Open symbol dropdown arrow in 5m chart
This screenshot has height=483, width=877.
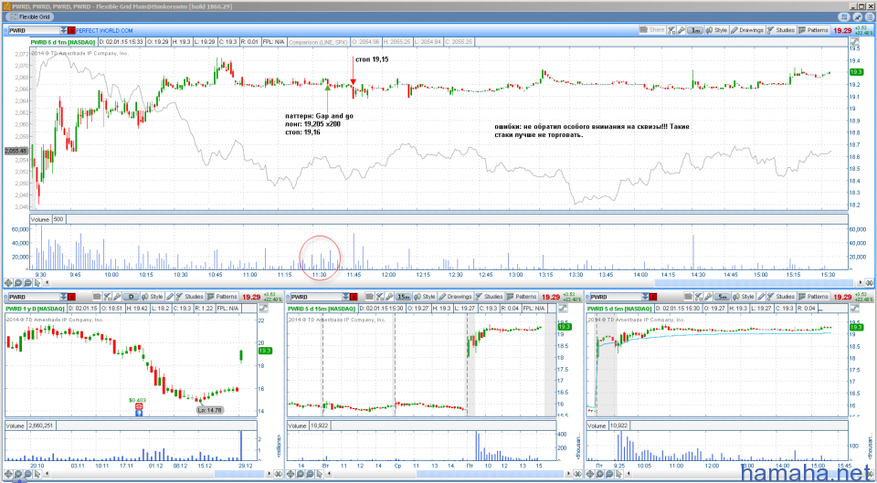[645, 297]
